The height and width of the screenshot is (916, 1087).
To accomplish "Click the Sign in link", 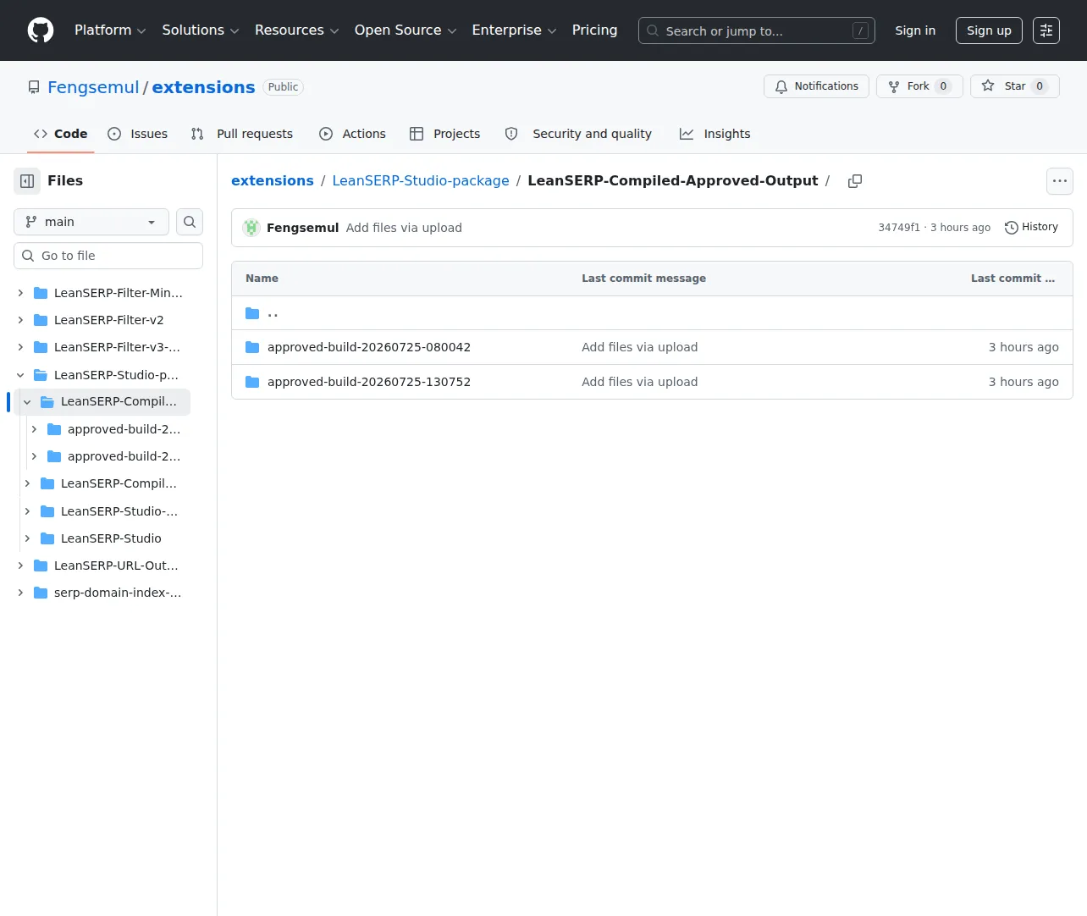I will [916, 30].
